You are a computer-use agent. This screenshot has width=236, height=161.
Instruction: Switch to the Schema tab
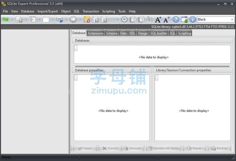click(111, 33)
